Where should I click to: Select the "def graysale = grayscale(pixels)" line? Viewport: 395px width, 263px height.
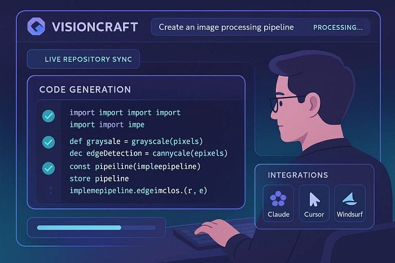tap(136, 141)
